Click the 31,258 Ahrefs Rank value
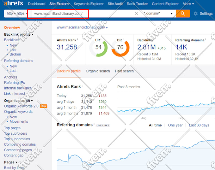Image resolution: width=215 pixels, height=170 pixels. click(x=67, y=47)
